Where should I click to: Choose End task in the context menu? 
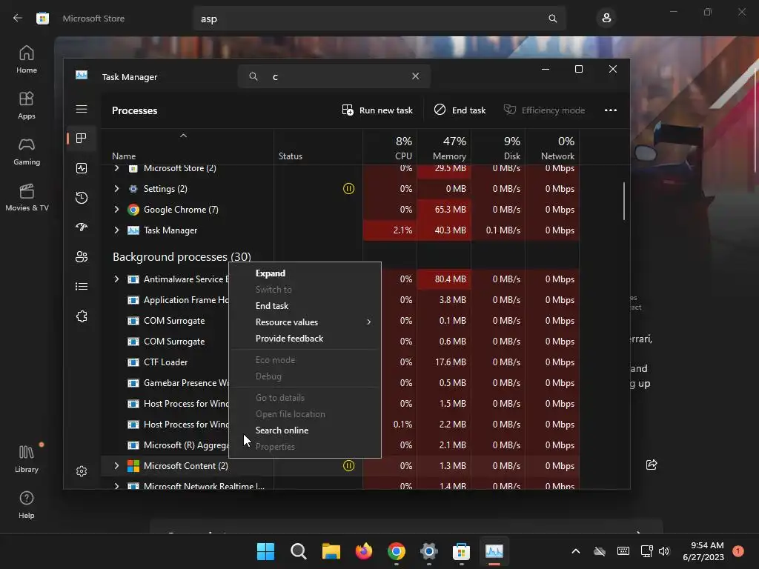[x=305, y=306]
